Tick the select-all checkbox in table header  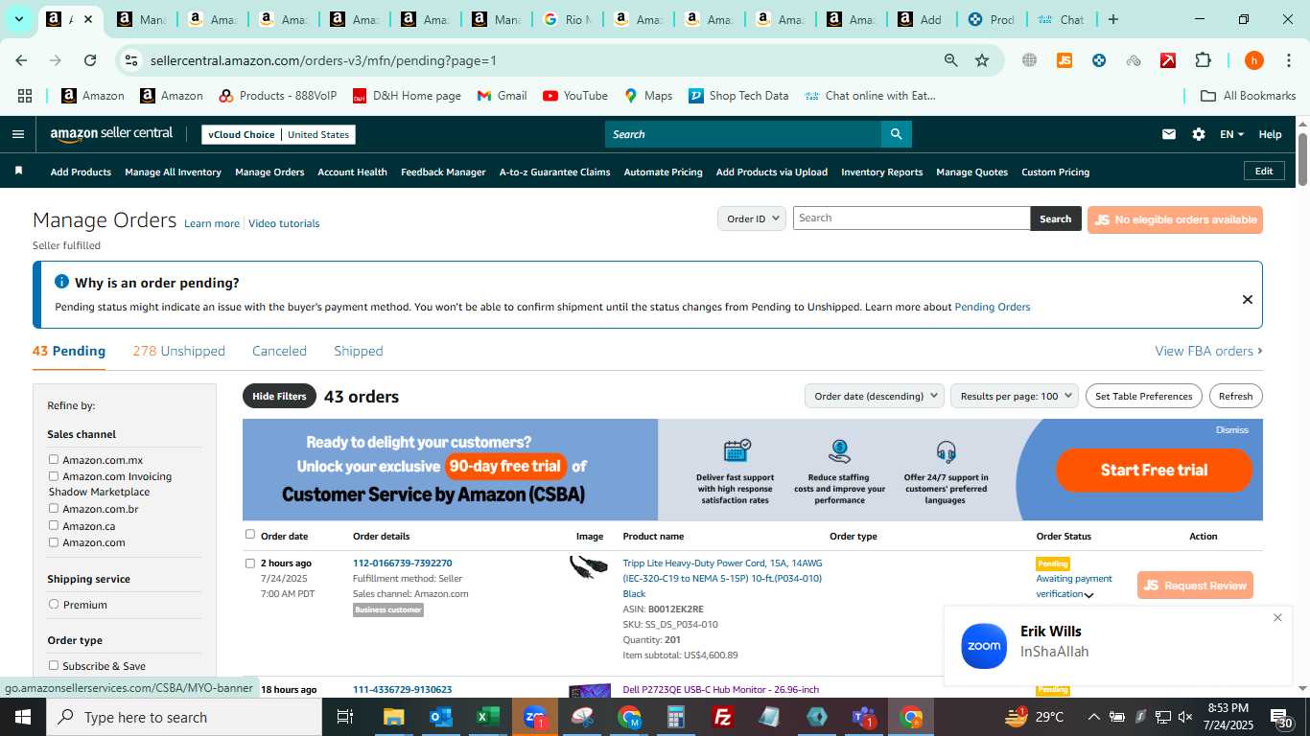click(250, 535)
